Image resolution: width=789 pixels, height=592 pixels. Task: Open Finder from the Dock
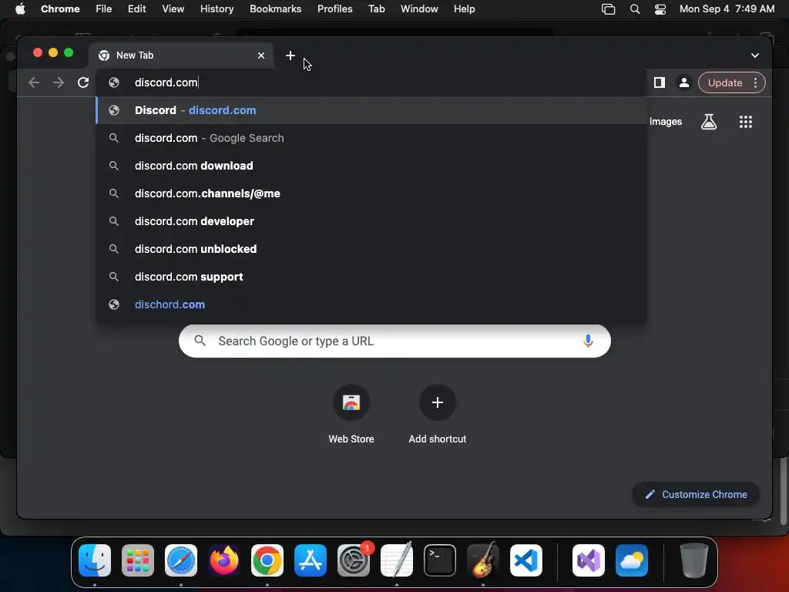click(95, 560)
